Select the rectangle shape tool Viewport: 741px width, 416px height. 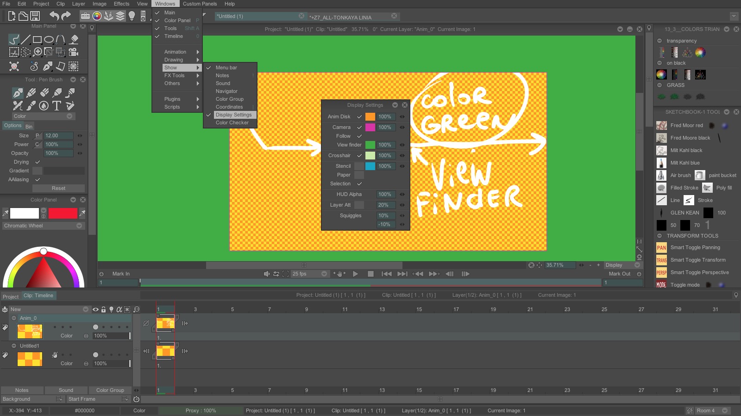(x=37, y=40)
